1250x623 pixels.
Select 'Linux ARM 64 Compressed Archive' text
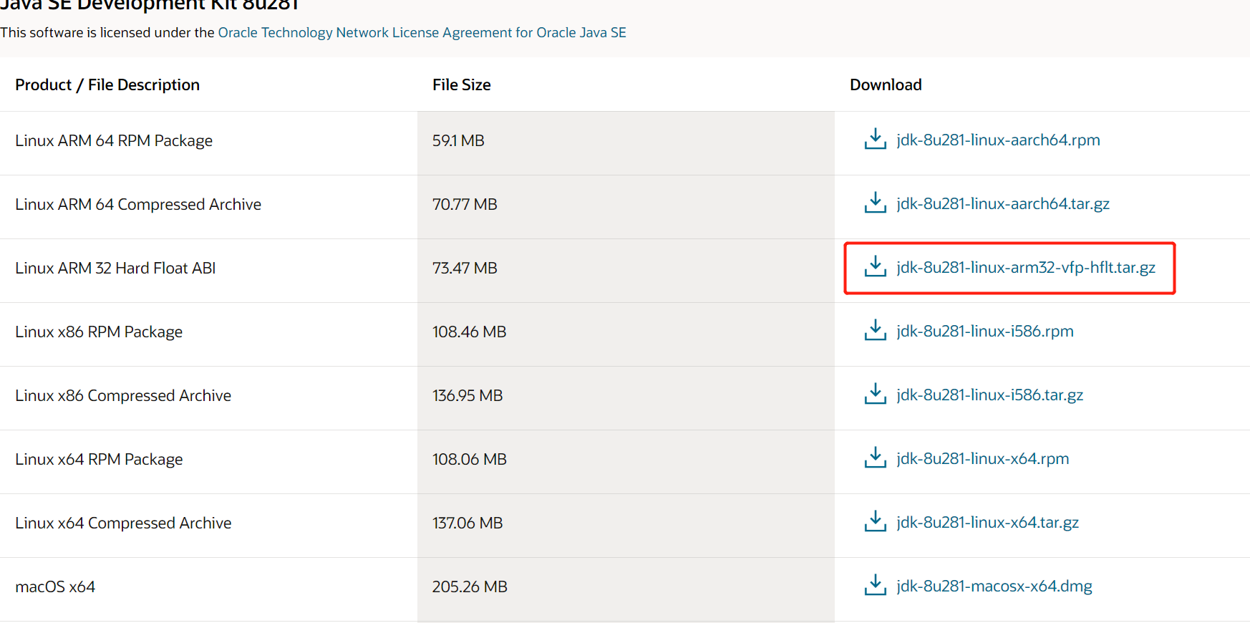(138, 204)
